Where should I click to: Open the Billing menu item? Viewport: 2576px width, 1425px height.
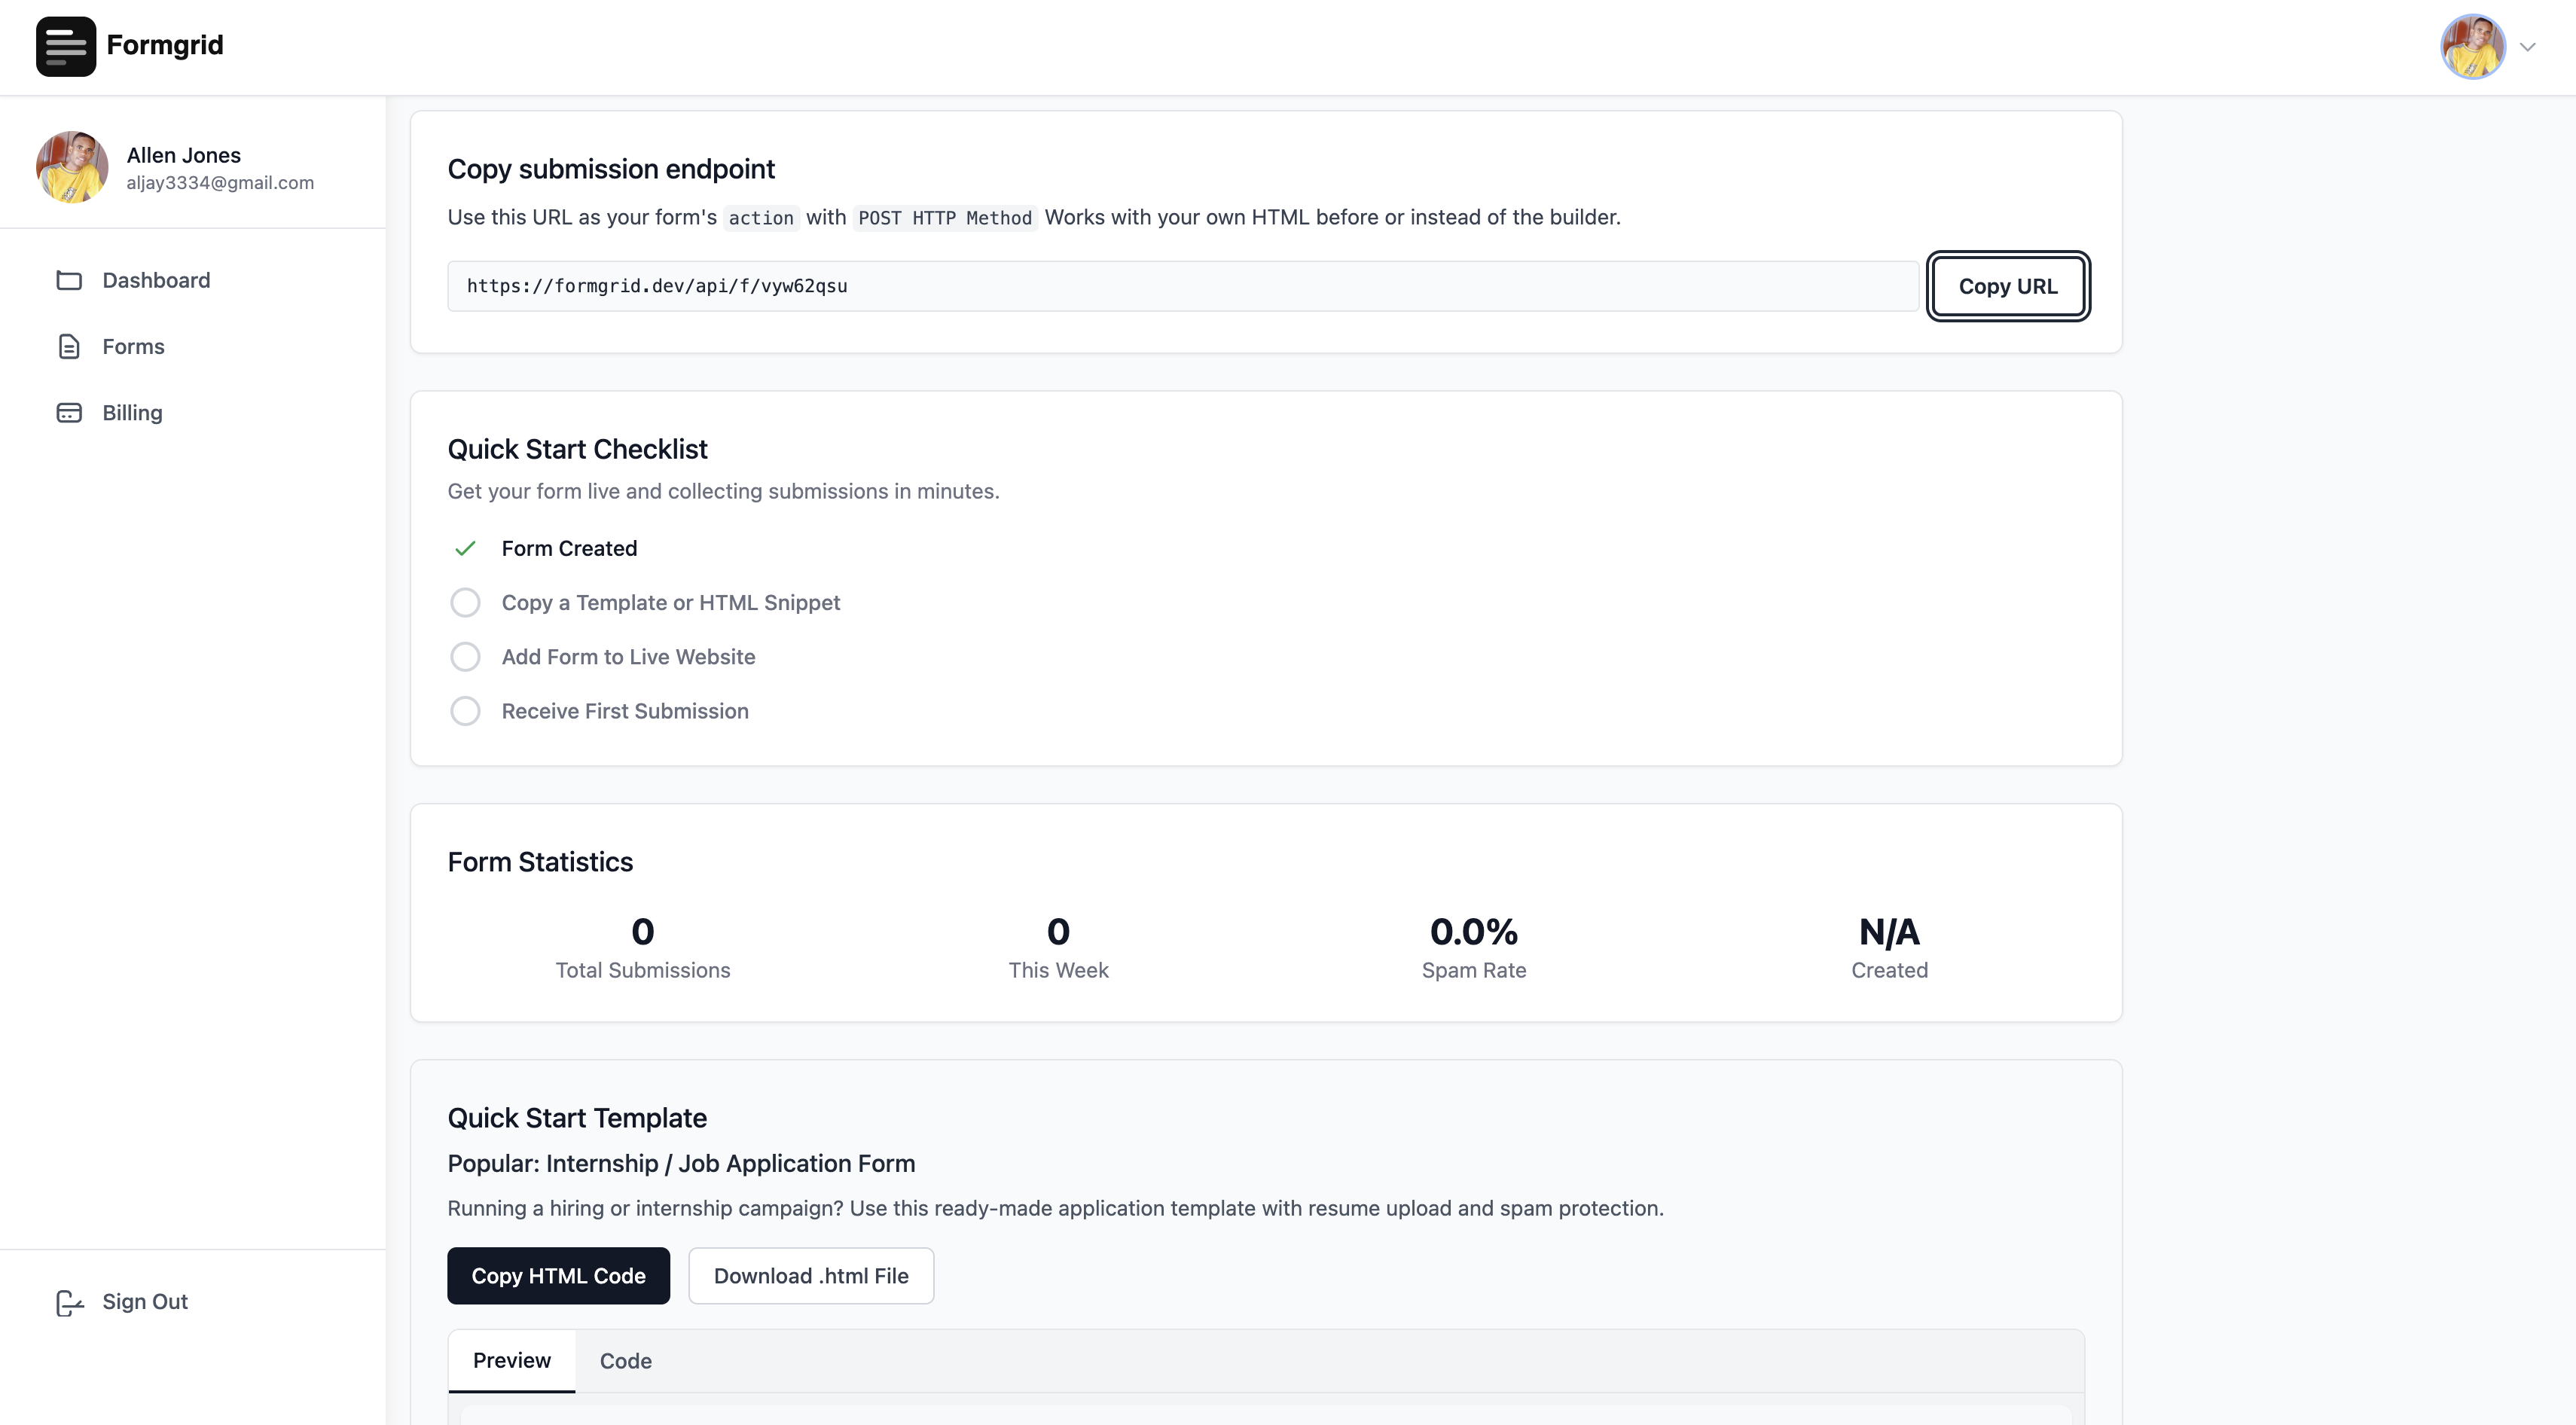pyautogui.click(x=132, y=413)
